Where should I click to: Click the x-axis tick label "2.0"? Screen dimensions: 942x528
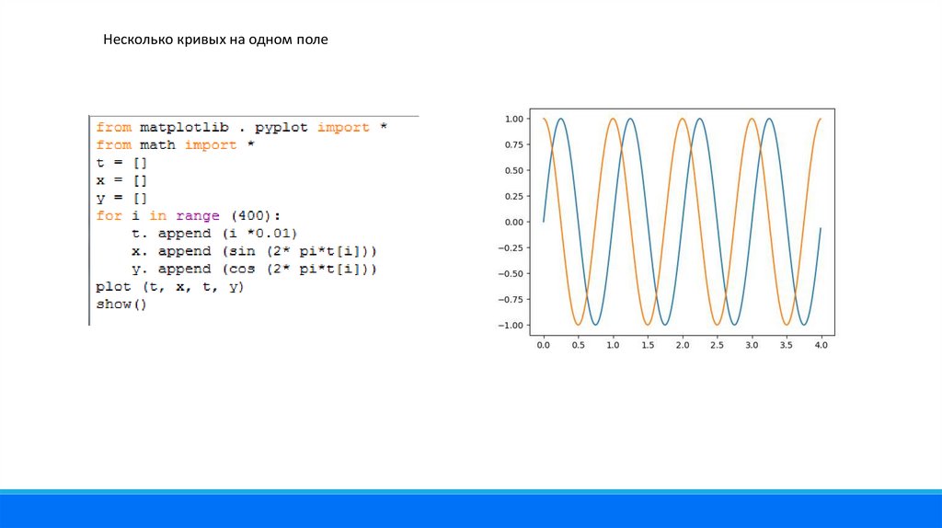click(682, 345)
